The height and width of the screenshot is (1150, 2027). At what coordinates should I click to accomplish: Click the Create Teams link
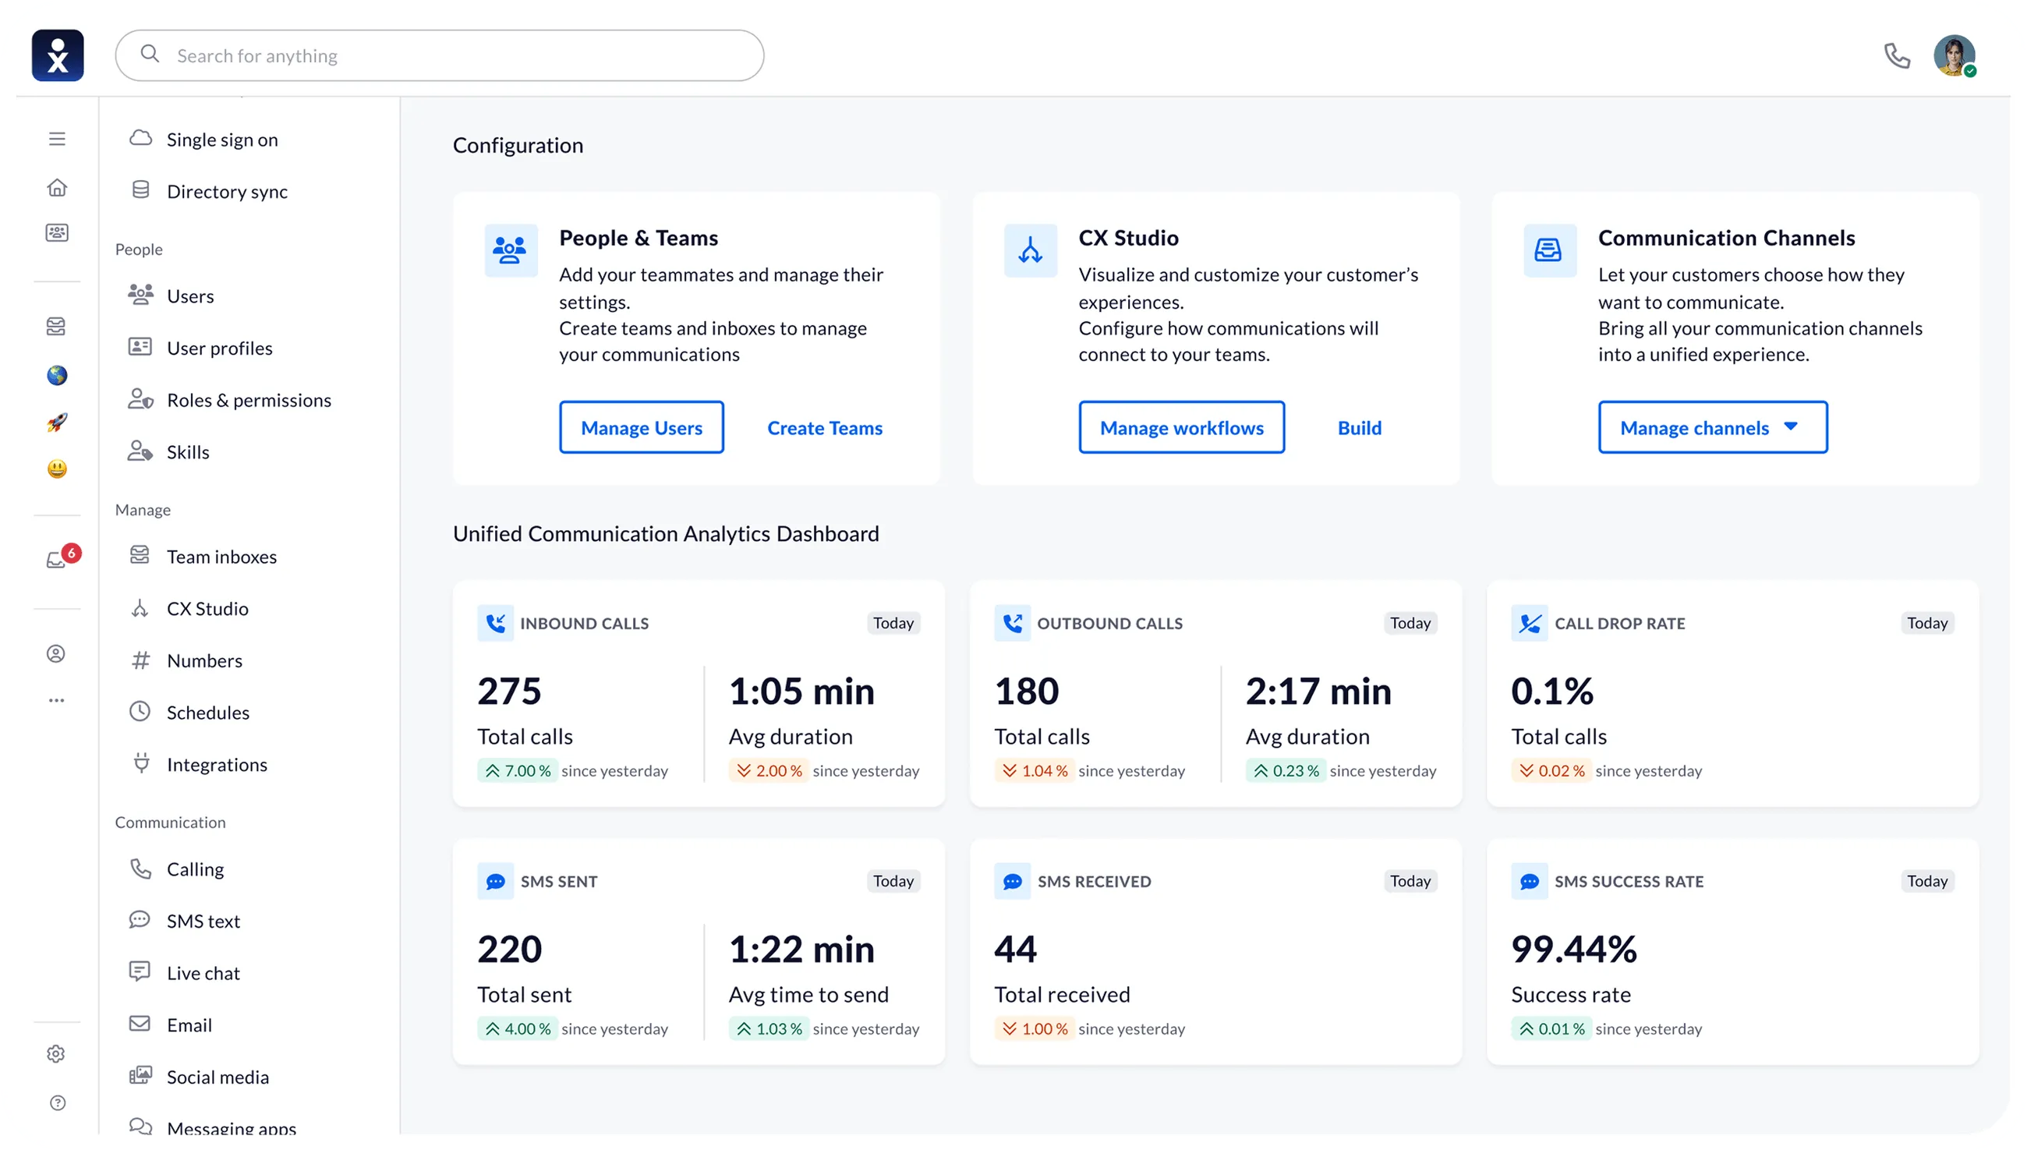click(x=824, y=427)
